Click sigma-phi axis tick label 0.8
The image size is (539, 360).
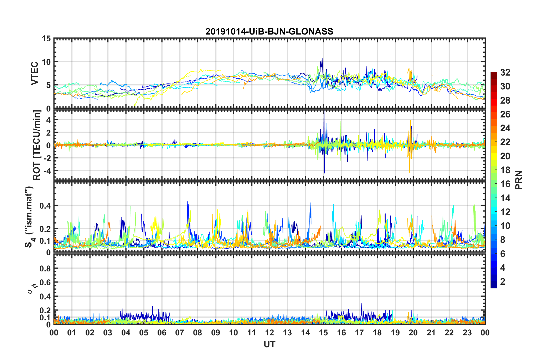pos(45,268)
